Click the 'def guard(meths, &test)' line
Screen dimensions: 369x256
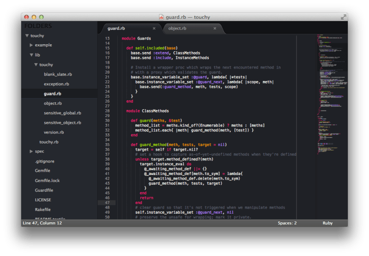157,121
